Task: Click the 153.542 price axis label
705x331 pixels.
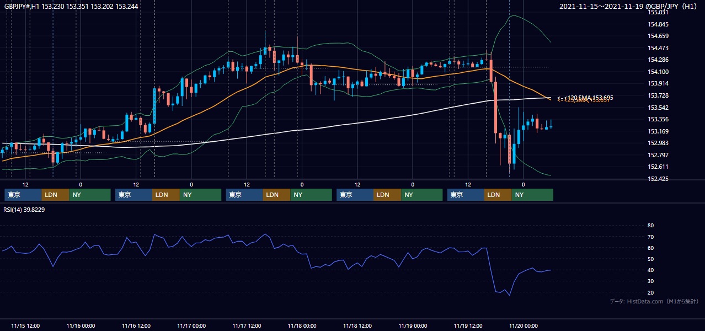Action: (658, 108)
